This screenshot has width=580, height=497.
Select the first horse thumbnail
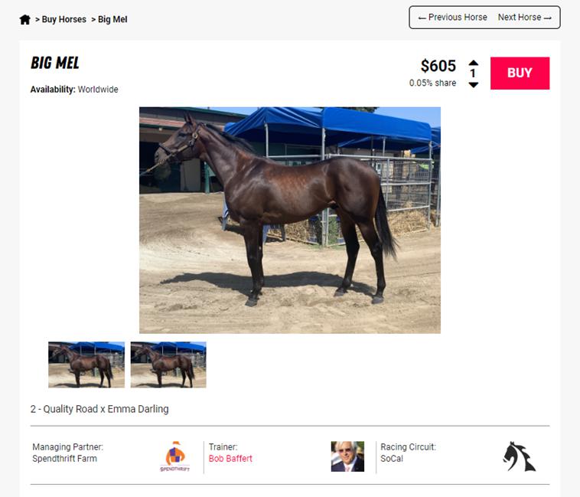[86, 365]
